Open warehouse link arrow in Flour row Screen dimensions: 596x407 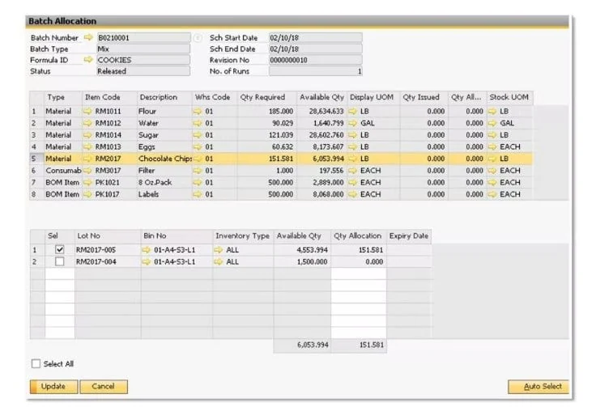[x=198, y=111]
